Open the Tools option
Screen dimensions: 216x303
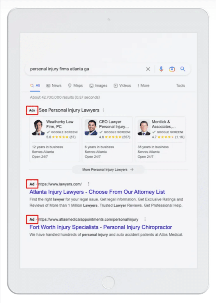[x=181, y=85]
